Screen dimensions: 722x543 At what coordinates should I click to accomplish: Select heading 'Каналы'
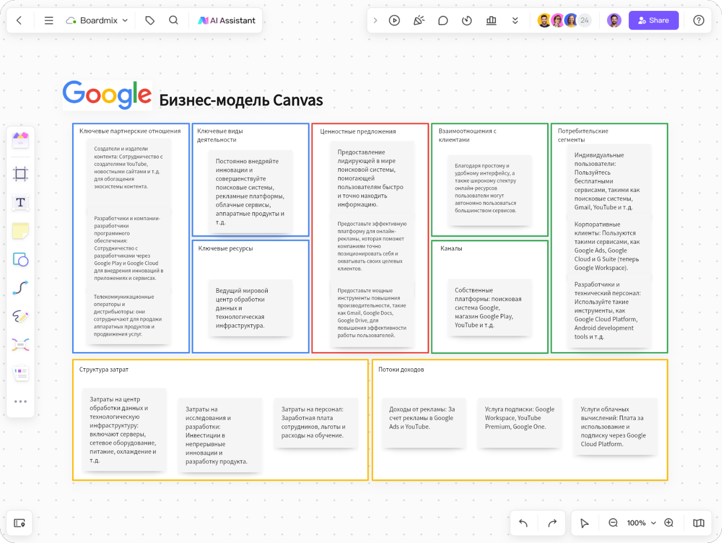coord(451,248)
